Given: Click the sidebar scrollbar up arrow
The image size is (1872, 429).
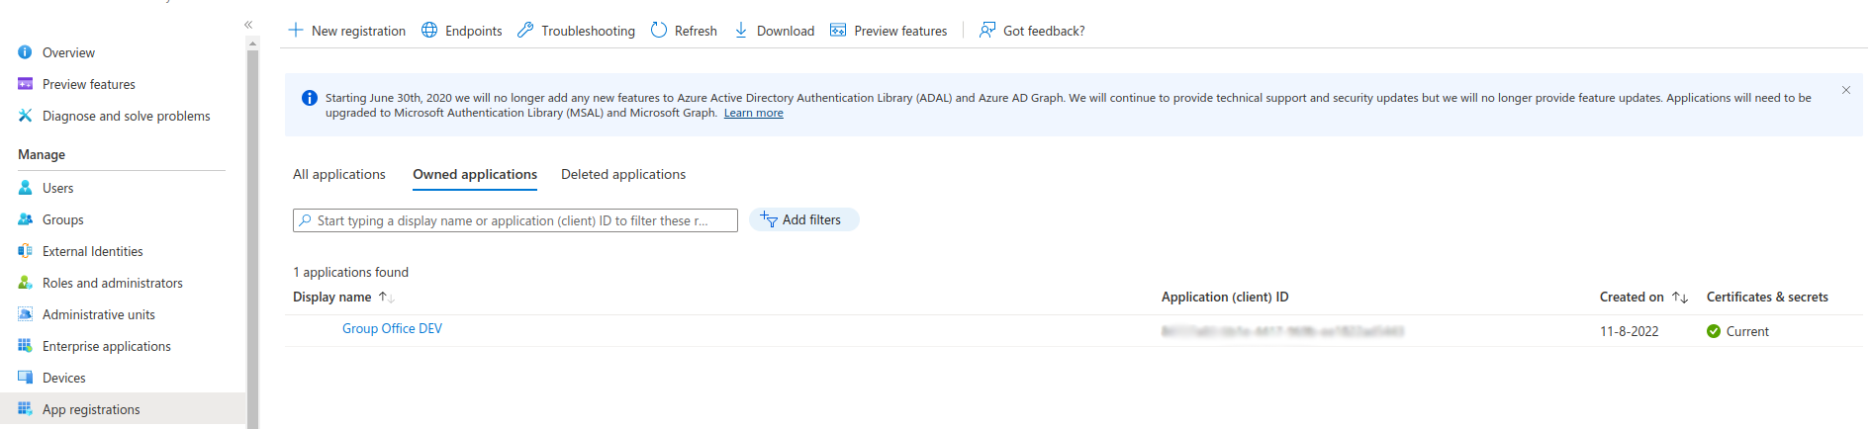Looking at the screenshot, I should pos(252,43).
